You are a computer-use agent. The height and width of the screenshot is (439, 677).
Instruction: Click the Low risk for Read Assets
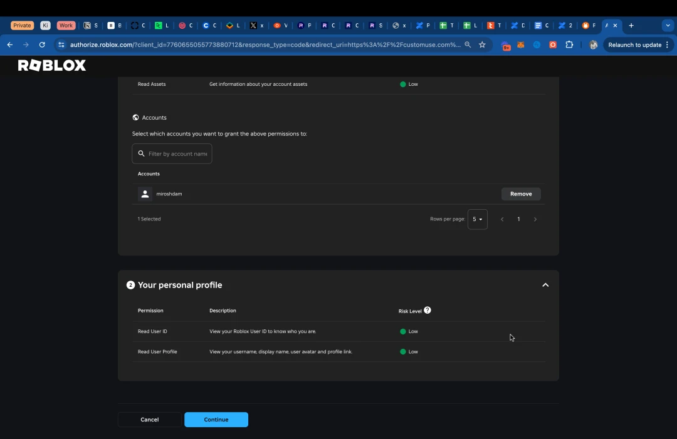409,84
